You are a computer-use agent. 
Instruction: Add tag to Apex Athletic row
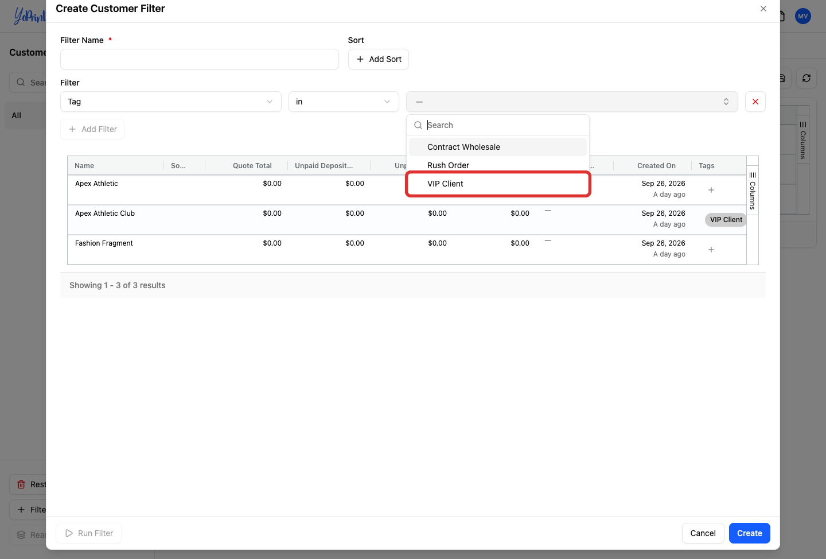click(x=711, y=190)
